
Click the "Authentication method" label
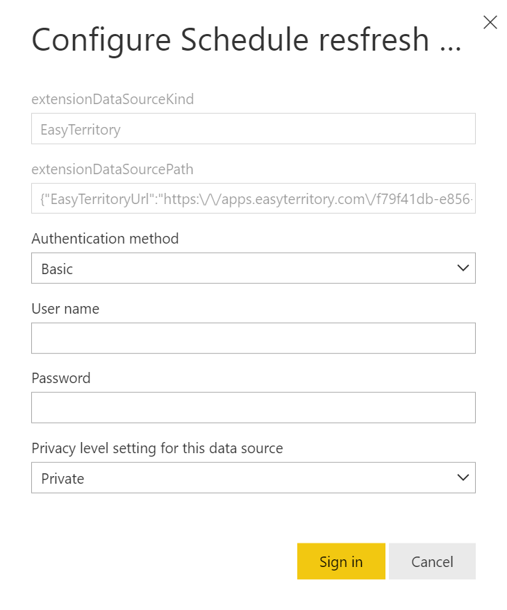(x=105, y=239)
